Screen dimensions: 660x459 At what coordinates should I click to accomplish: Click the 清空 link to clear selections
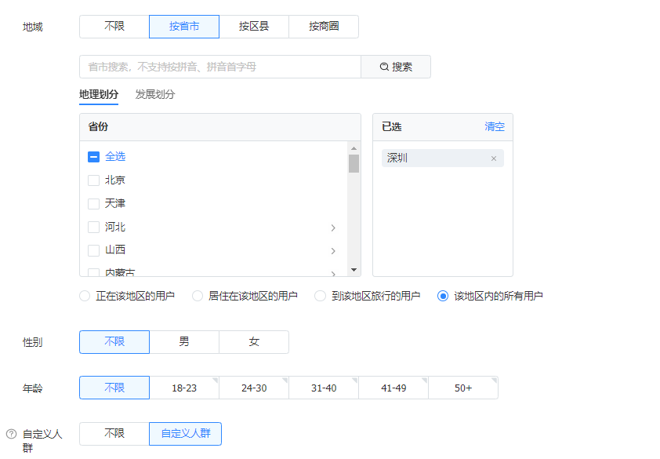point(495,127)
